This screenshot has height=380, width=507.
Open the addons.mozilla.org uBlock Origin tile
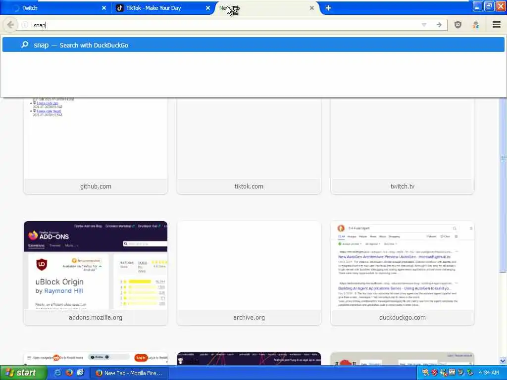coord(96,273)
